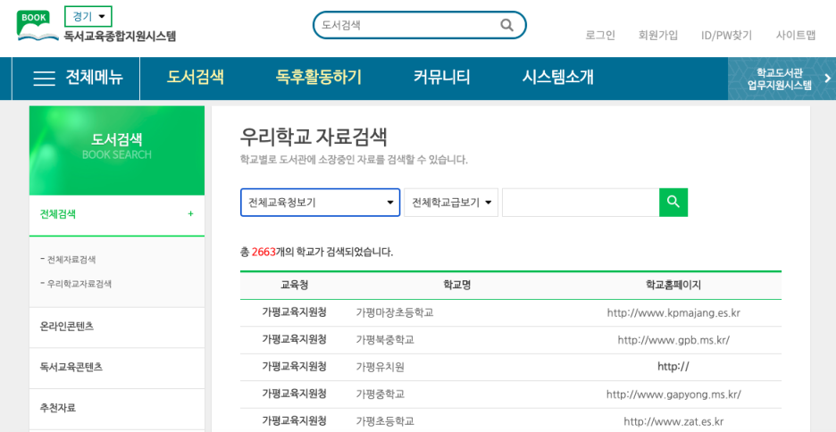Viewport: 836px width, 432px height.
Task: Click school 가평중학교
Action: coord(380,394)
